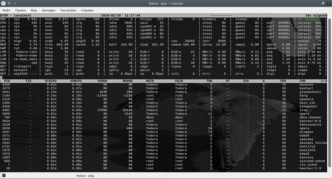Click the pin window icon in title bar
The height and width of the screenshot is (179, 332).
(x=323, y=3)
